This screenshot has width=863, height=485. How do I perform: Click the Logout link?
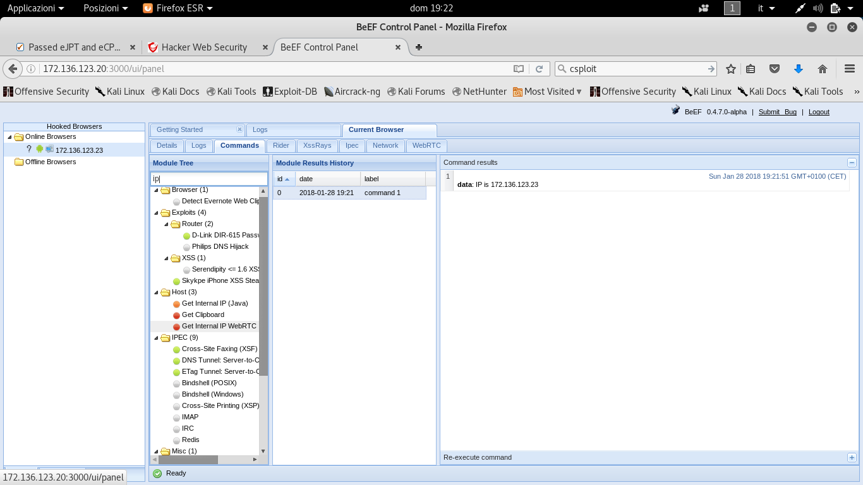[819, 112]
